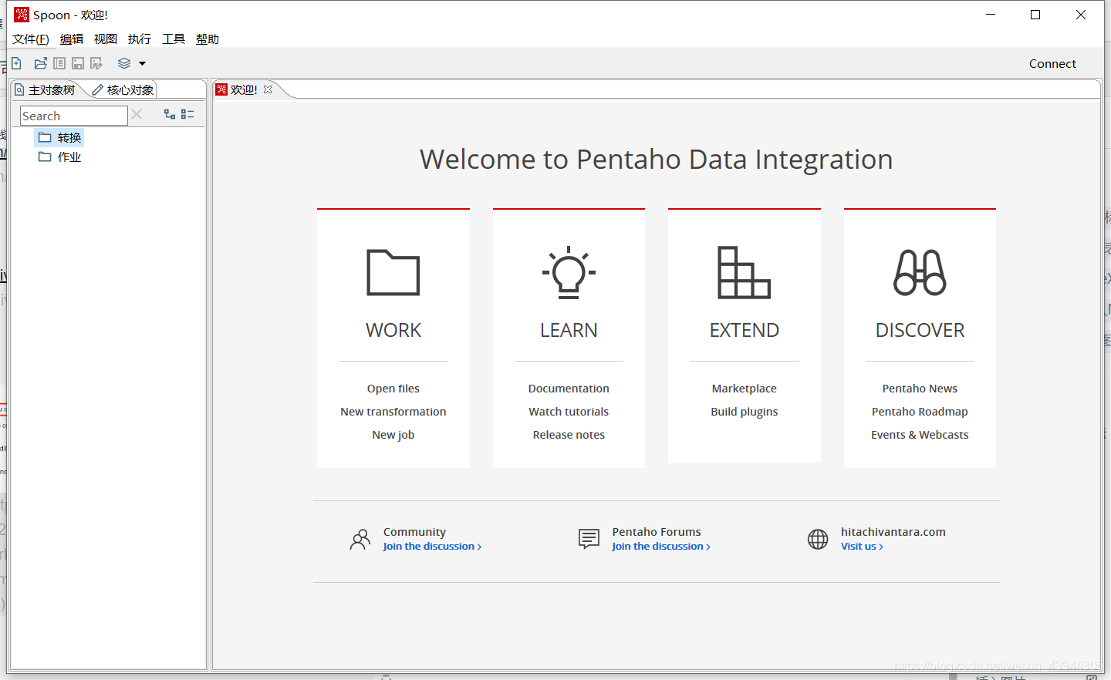Image resolution: width=1111 pixels, height=680 pixels.
Task: Open the 文件(F) menu
Action: point(31,39)
